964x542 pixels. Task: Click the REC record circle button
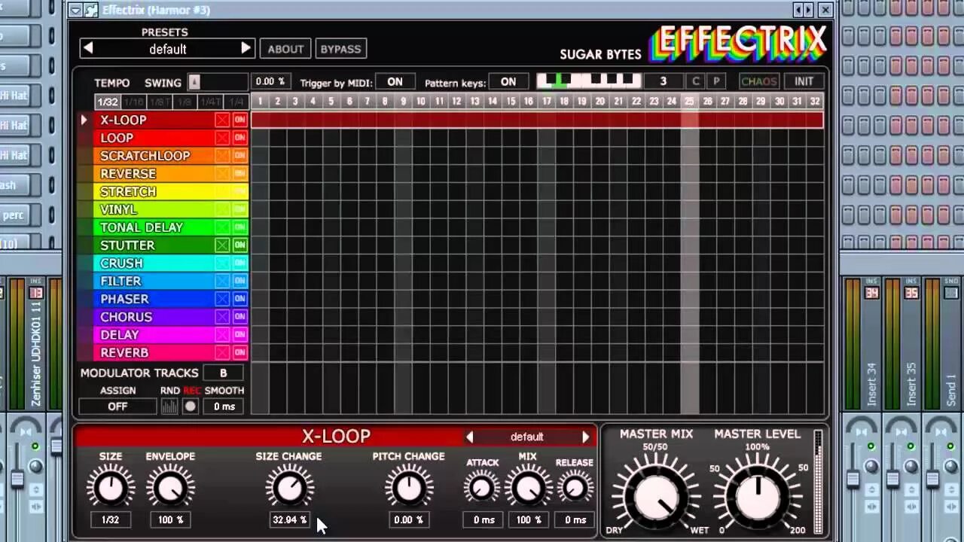tap(191, 406)
